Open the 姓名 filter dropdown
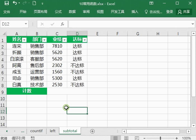Viewport: 196px width, 140px height. (24, 40)
